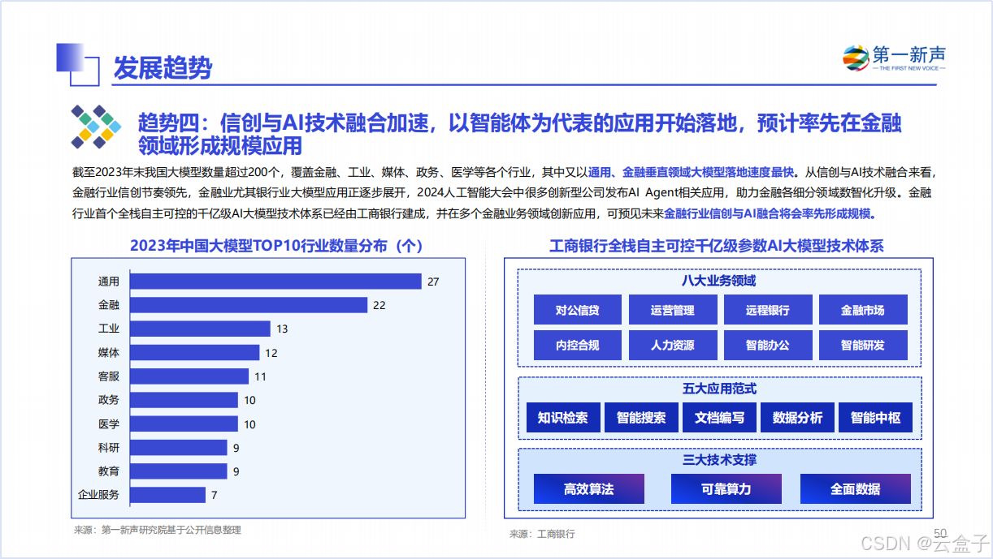This screenshot has height=559, width=993.
Task: Click the 智能中枢 box
Action: click(875, 418)
